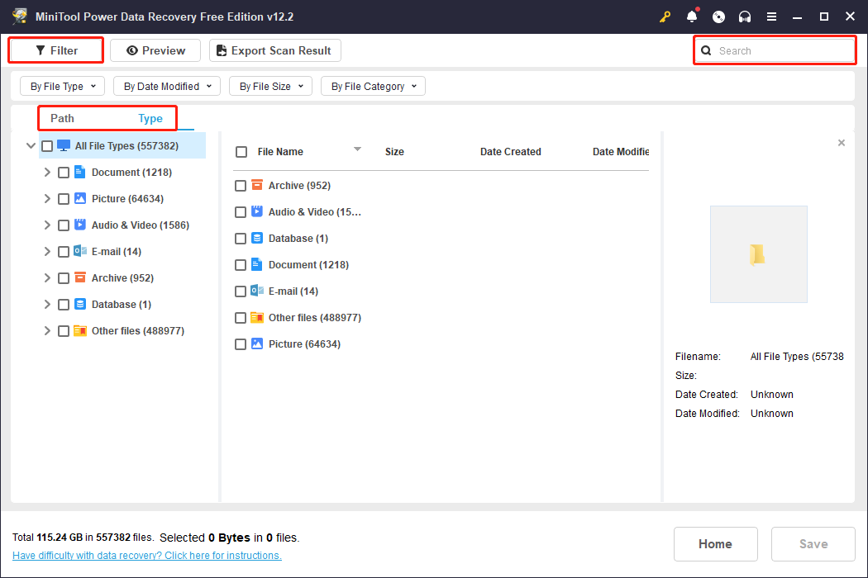Check Other files (488977) in list
868x578 pixels.
241,318
